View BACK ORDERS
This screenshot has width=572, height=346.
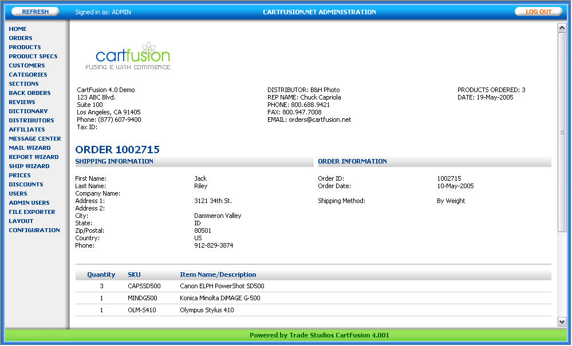30,93
